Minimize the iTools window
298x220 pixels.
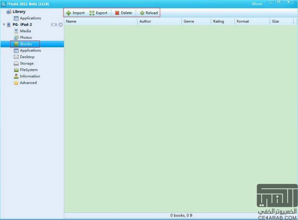point(271,2)
